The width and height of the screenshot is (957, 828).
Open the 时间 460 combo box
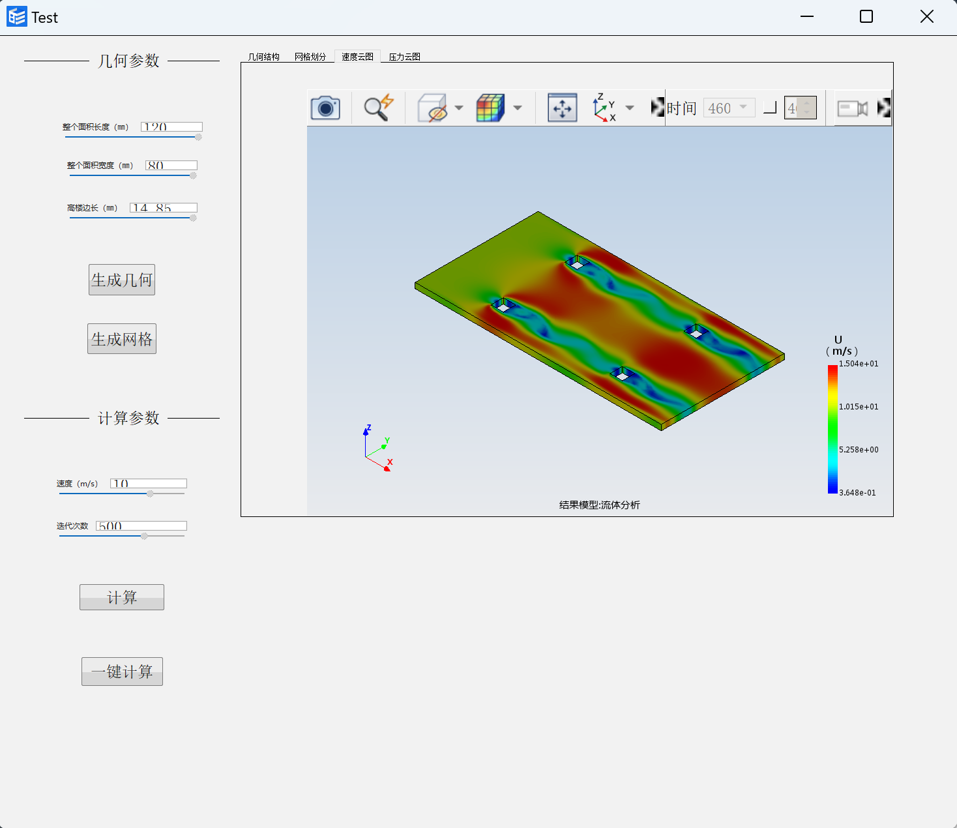click(x=729, y=108)
